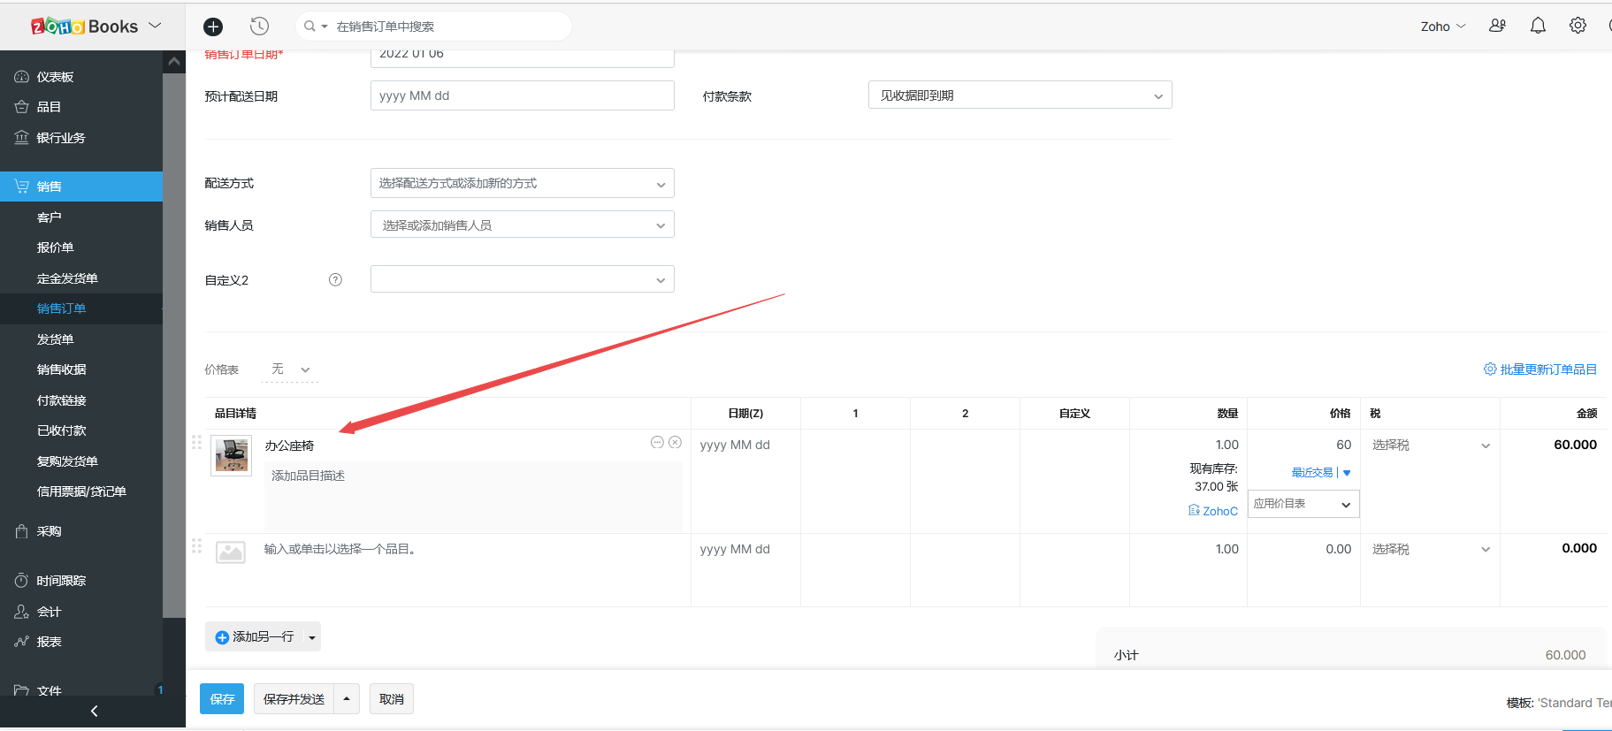
Task: Click the 办公座椅 product thumbnail
Action: [x=232, y=455]
